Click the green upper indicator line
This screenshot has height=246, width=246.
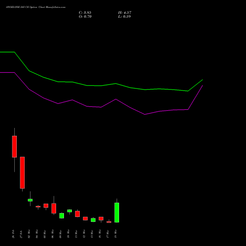[101, 86]
